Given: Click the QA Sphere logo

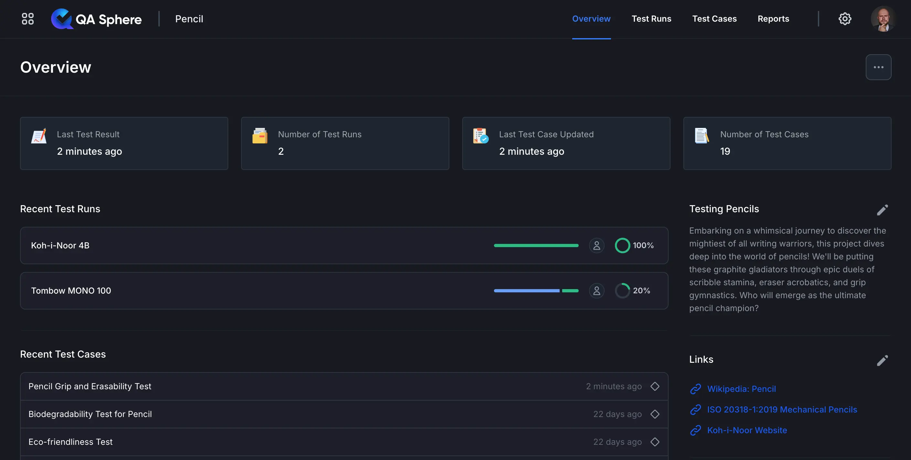Looking at the screenshot, I should 96,19.
